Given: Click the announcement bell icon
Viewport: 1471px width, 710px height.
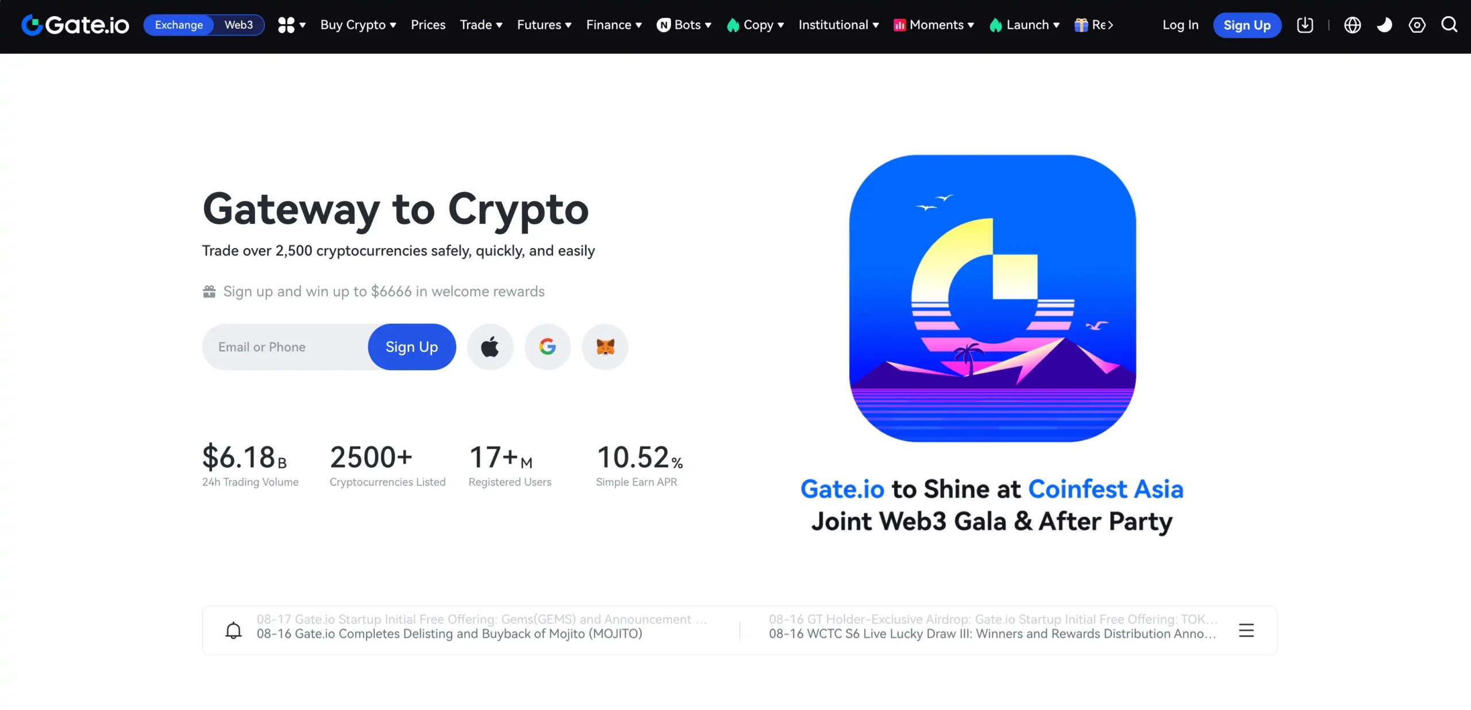Looking at the screenshot, I should click(233, 630).
